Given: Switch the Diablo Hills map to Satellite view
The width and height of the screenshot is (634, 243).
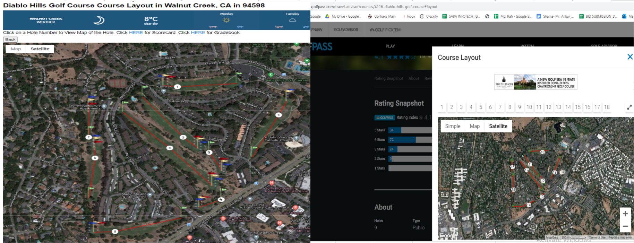Looking at the screenshot, I should coord(40,49).
